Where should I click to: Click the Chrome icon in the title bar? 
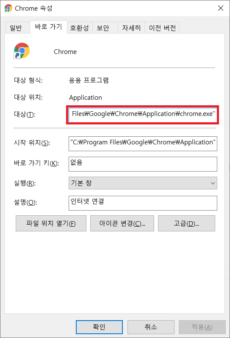click(x=8, y=8)
